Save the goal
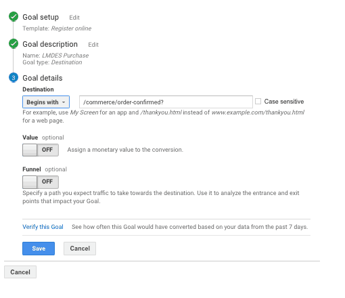 click(39, 249)
